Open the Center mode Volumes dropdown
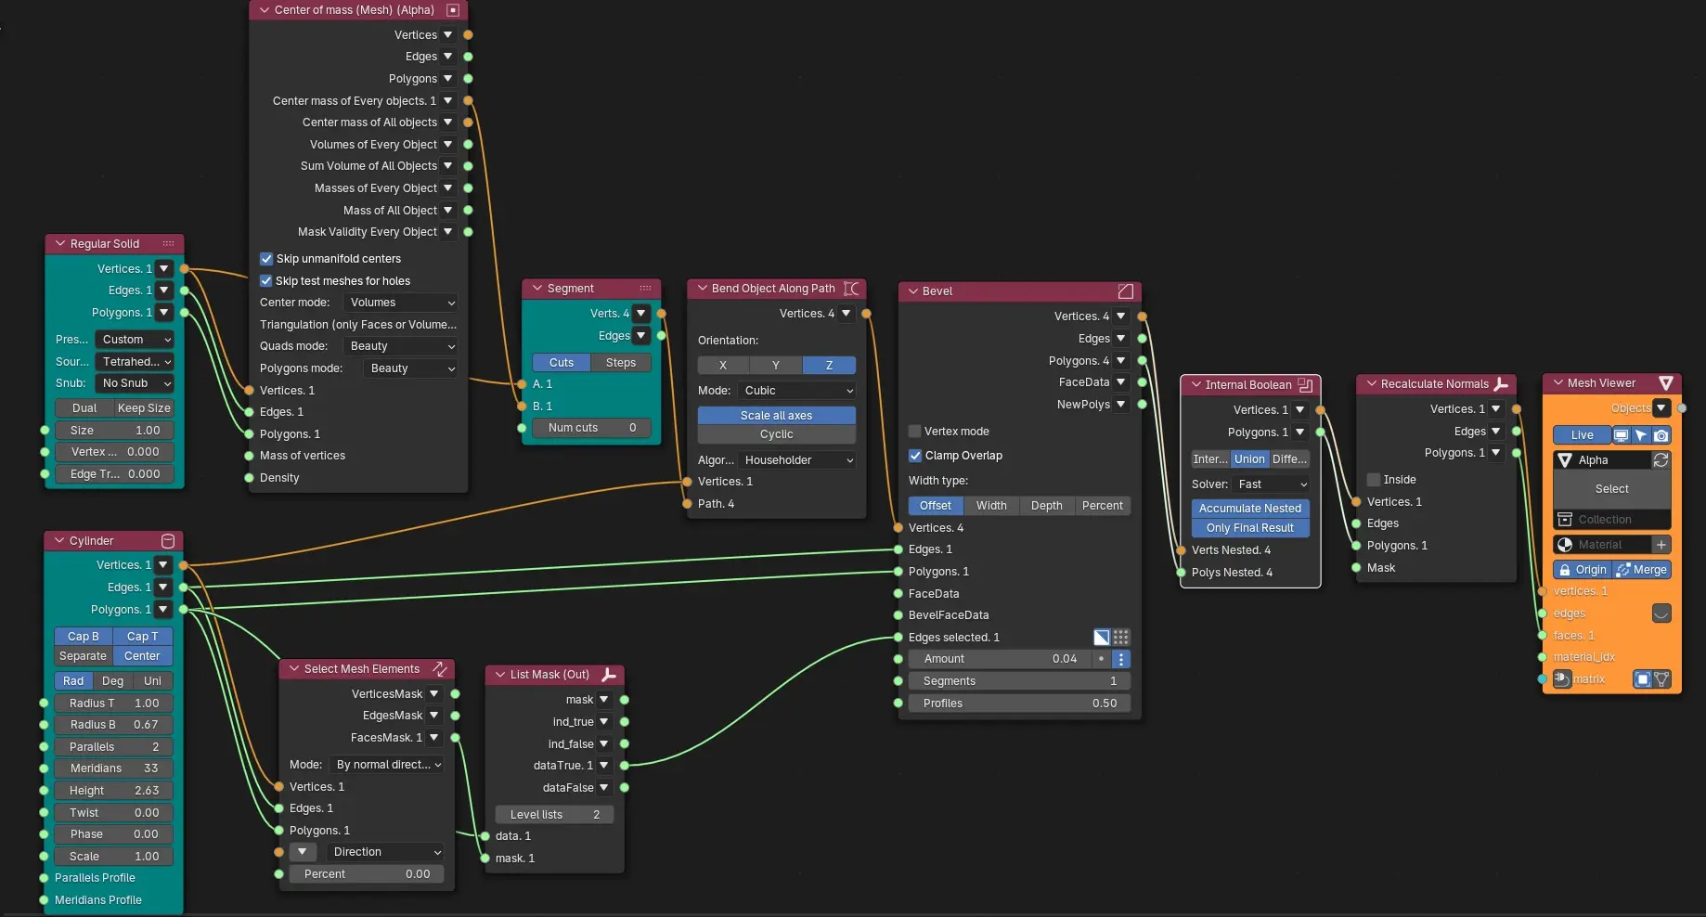The image size is (1706, 917). pyautogui.click(x=401, y=303)
